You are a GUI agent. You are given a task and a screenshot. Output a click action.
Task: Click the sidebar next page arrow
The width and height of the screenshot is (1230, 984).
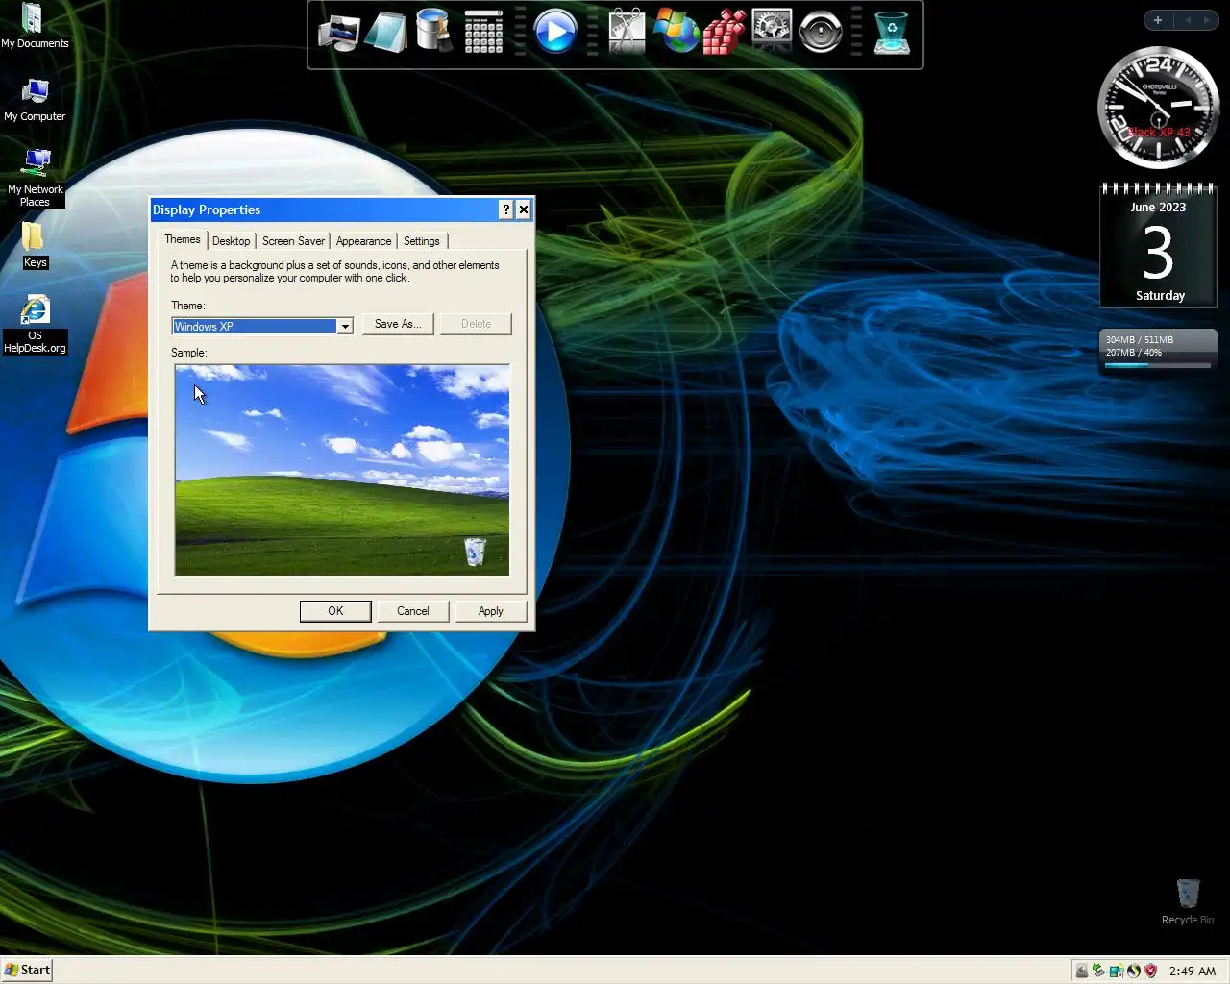[x=1207, y=20]
